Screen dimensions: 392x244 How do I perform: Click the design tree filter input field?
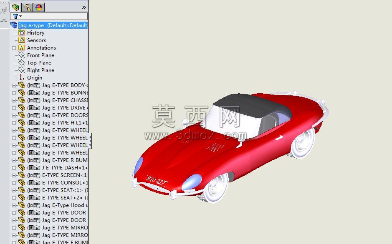pos(49,17)
